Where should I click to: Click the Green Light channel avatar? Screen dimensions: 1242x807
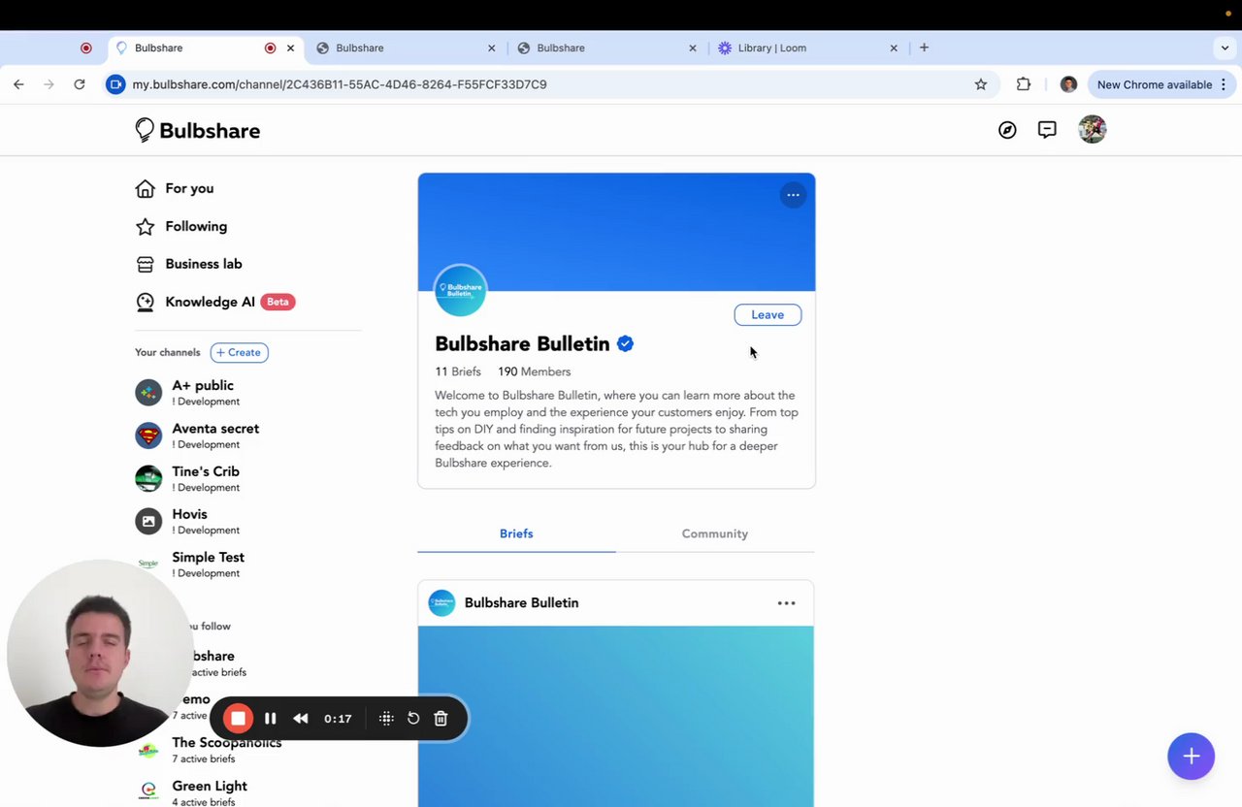[148, 791]
